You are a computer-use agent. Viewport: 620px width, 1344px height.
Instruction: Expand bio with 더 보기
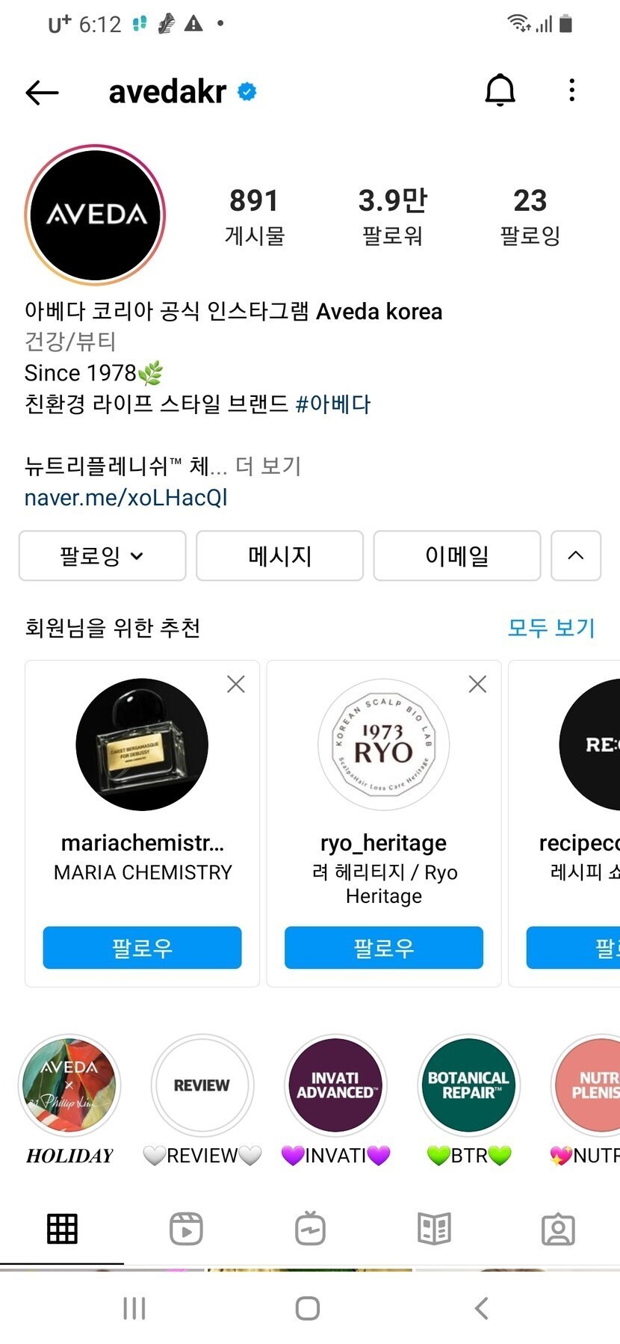click(x=268, y=466)
